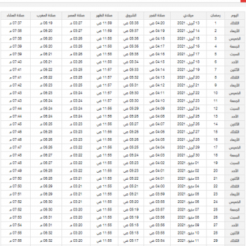Click Maghrib time 06:19 in first row

pos(46,23)
